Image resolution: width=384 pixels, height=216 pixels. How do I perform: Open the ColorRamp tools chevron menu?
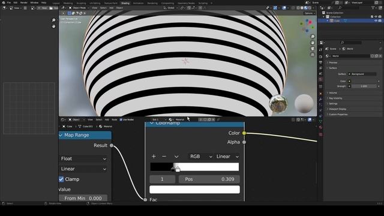176,157
